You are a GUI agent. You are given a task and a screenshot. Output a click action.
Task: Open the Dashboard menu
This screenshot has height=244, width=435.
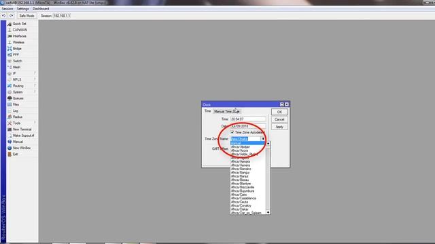(41, 9)
